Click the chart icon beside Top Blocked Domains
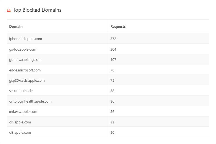Viewport: 216px width, 144px height. click(9, 10)
